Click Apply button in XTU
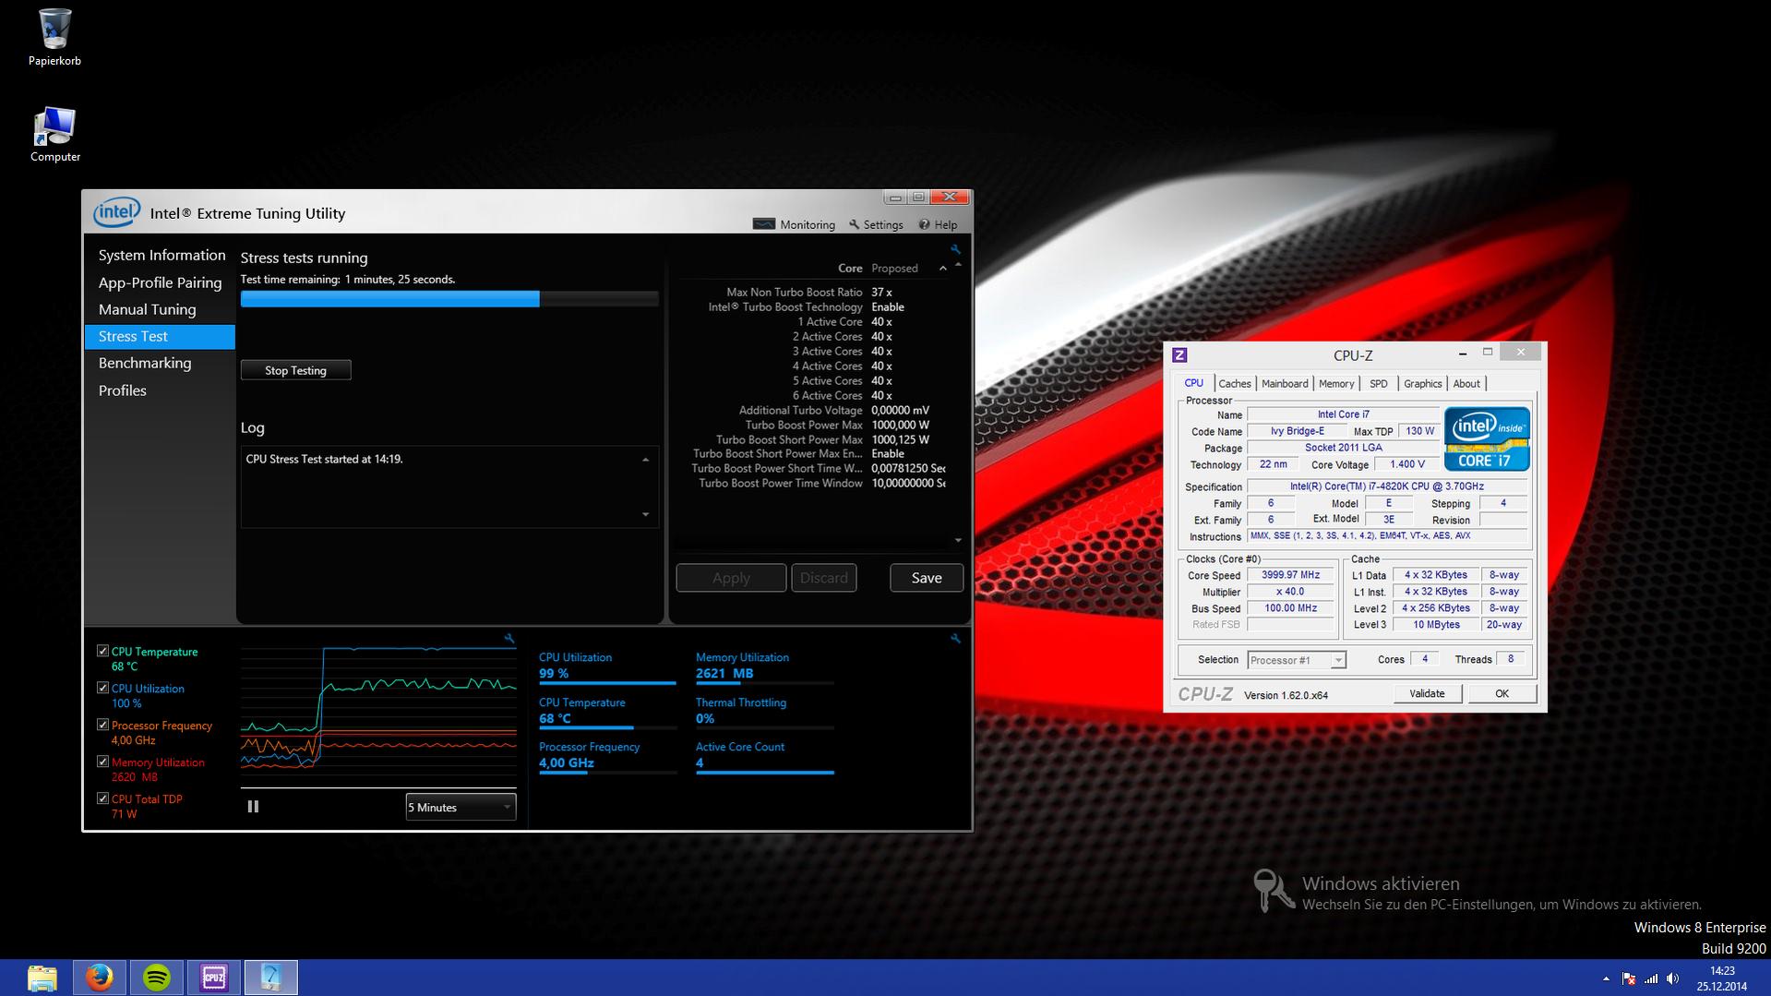Screen dimensions: 1771x996 pos(731,578)
